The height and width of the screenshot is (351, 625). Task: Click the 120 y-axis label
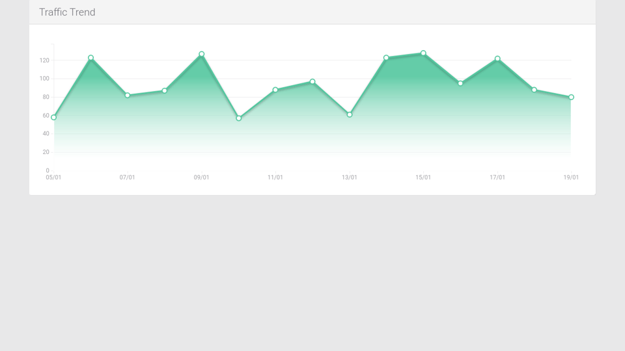pyautogui.click(x=44, y=60)
